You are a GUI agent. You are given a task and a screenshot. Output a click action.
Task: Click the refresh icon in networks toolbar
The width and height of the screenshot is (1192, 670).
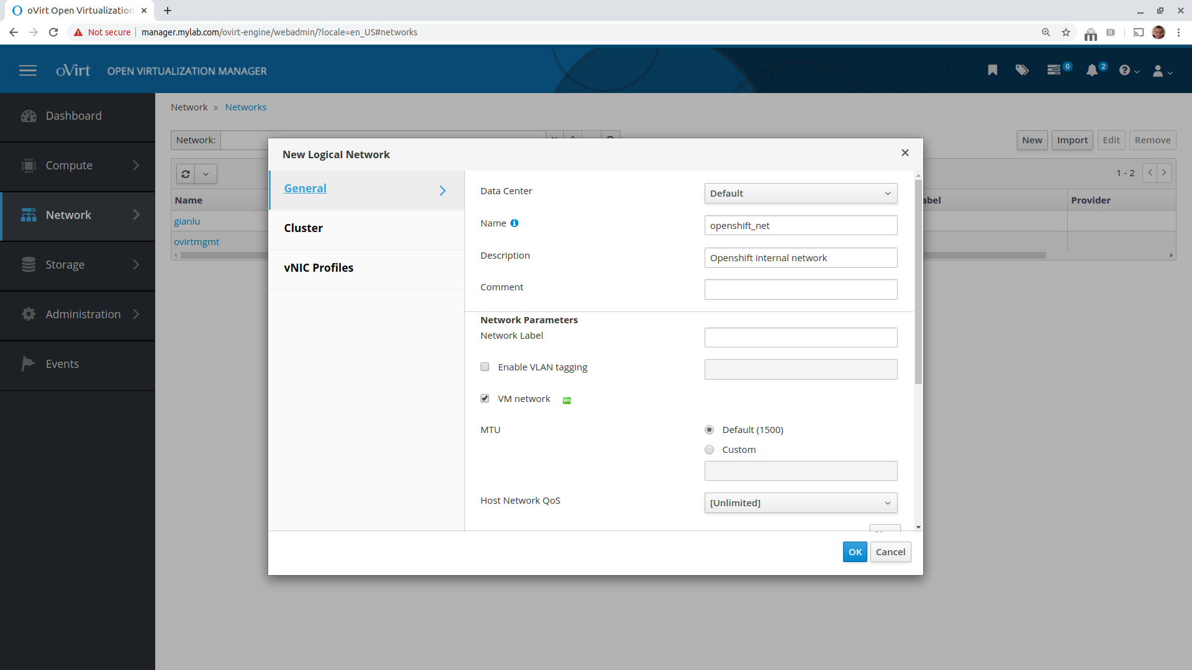coord(186,174)
